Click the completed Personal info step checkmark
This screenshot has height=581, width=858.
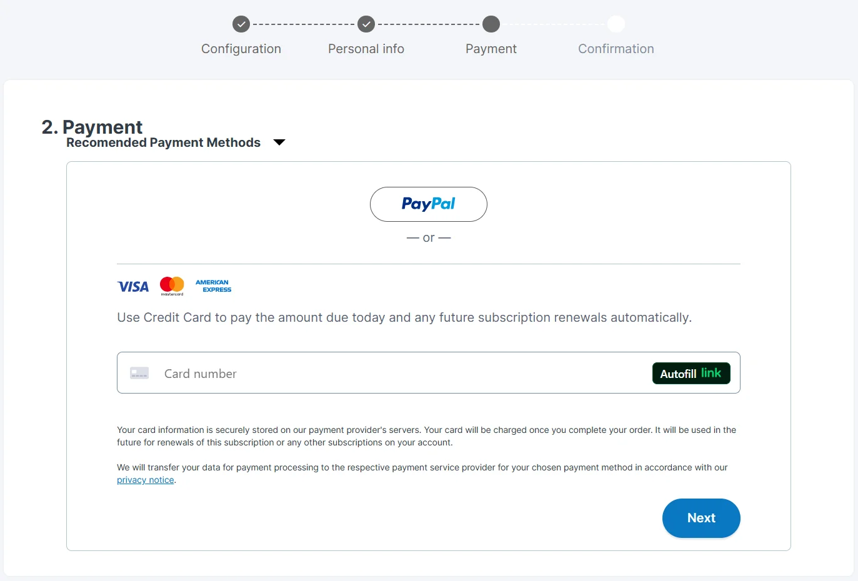click(366, 24)
